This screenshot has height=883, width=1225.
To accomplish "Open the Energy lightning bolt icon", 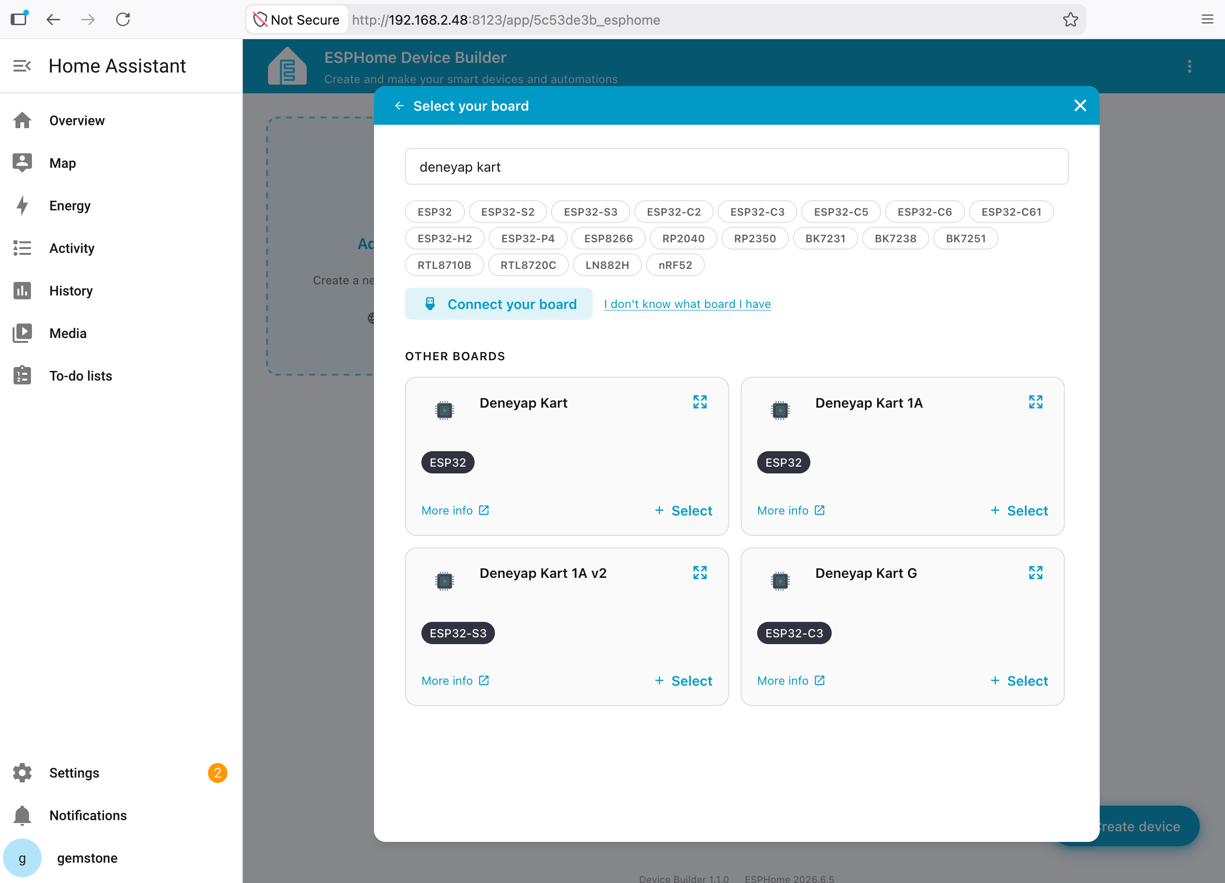I will [22, 206].
